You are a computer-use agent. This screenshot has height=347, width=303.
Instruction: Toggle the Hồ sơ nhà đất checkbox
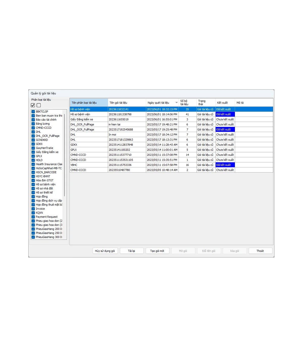click(x=33, y=188)
